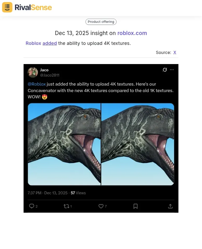This screenshot has width=202, height=249.
Task: Click the Product offering tag
Action: tap(101, 22)
